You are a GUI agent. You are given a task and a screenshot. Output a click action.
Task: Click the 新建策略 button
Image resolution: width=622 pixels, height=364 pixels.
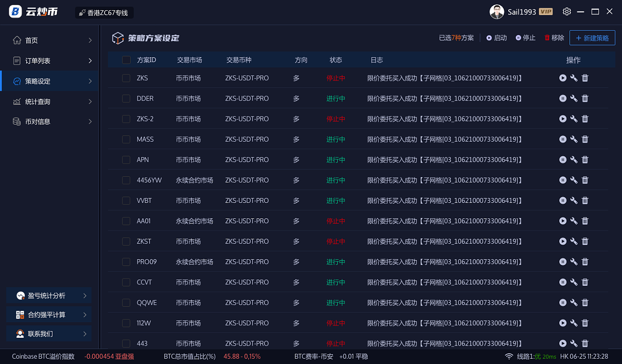tap(592, 37)
